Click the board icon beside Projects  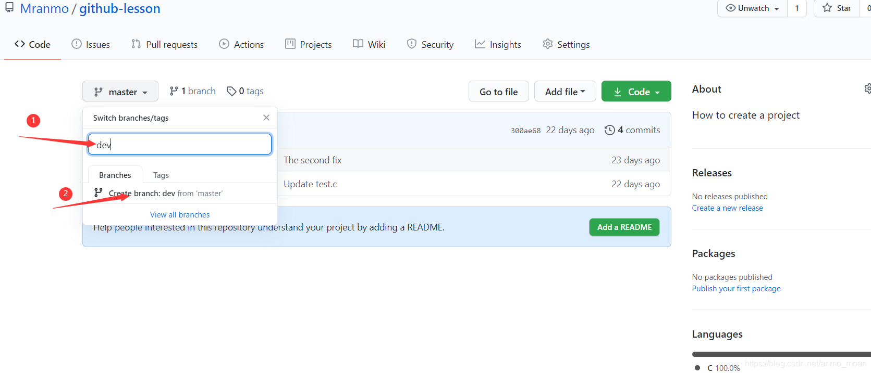point(290,44)
